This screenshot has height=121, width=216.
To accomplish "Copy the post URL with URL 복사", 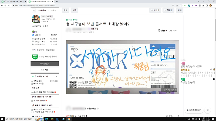I will tap(173, 31).
